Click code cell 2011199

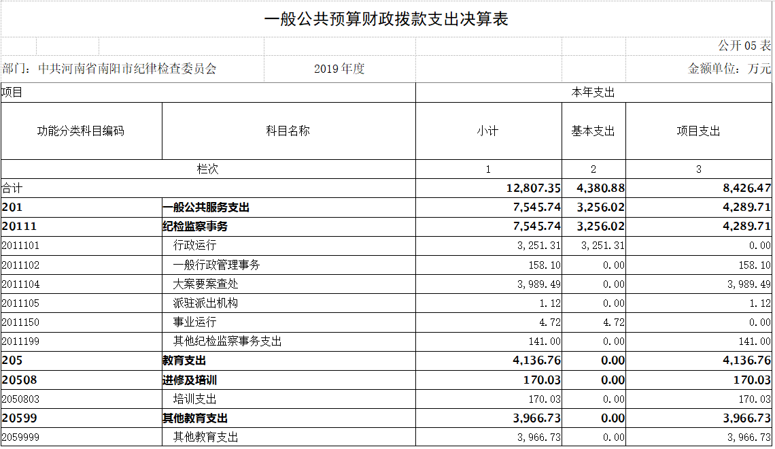pyautogui.click(x=82, y=342)
